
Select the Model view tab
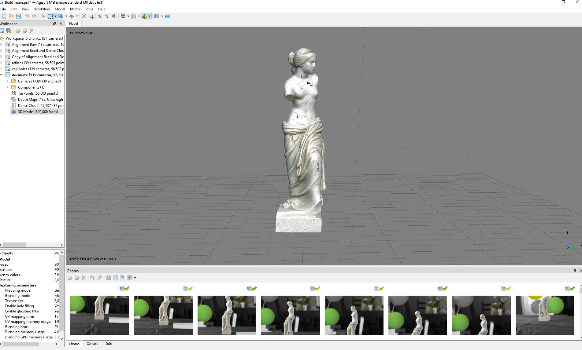(73, 24)
